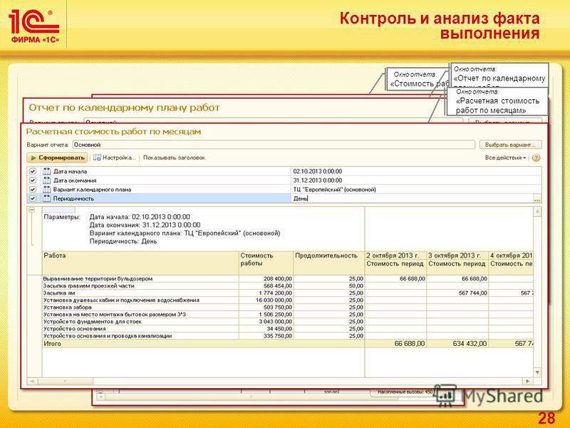Select the Установка забора row
The height and width of the screenshot is (428, 570).
coord(67,307)
